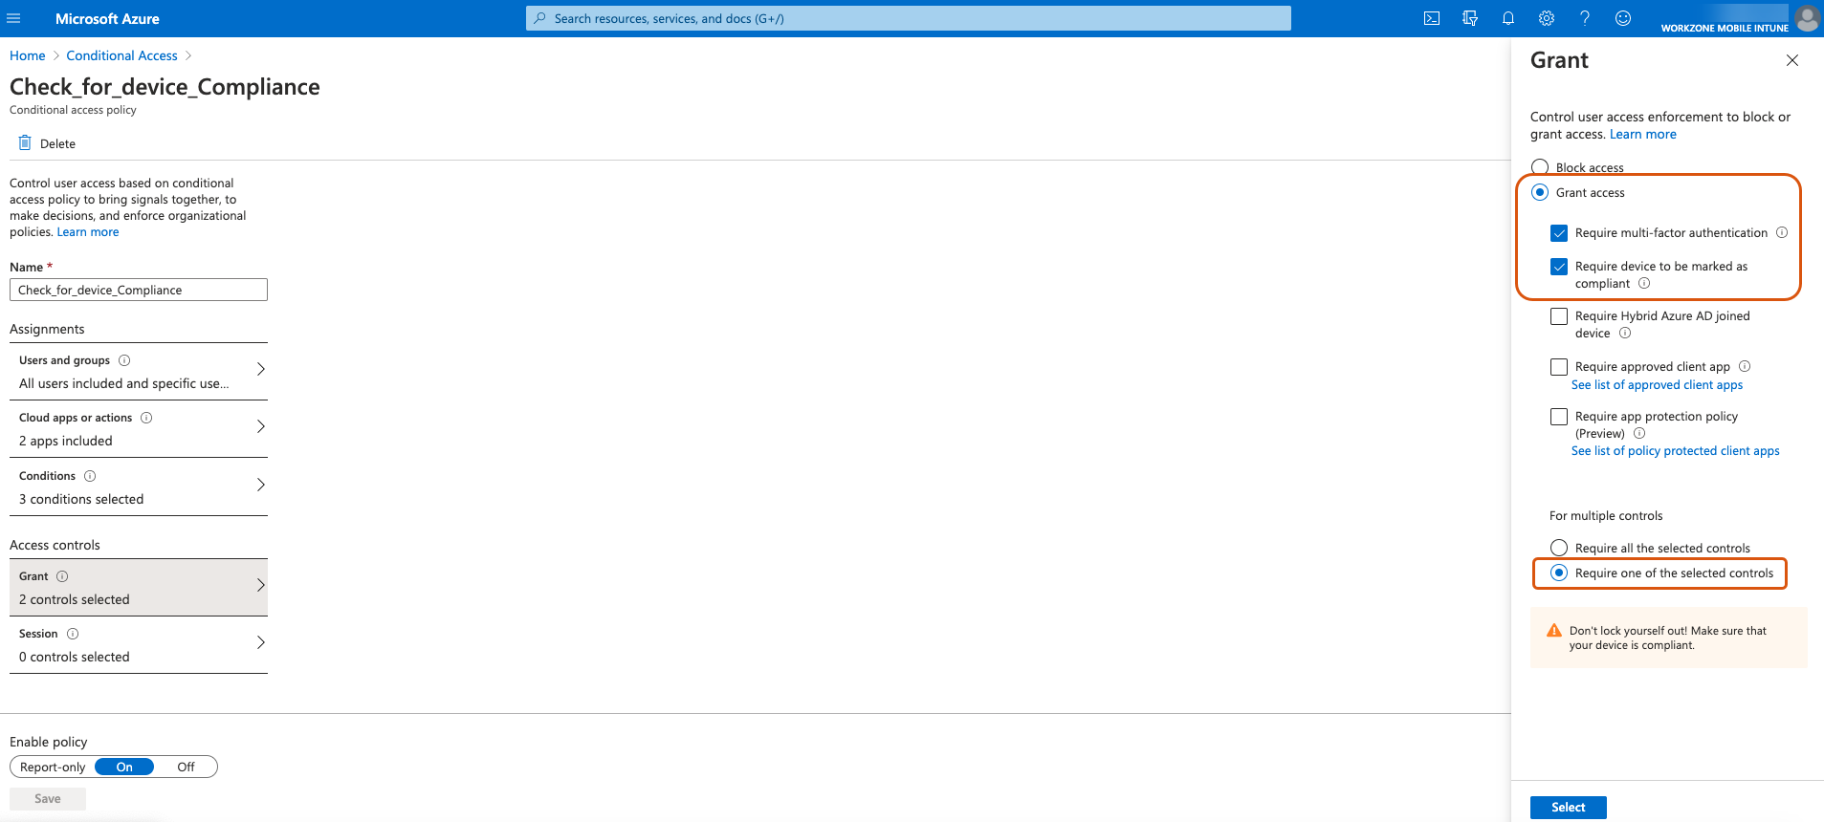The width and height of the screenshot is (1824, 822).
Task: Go to Conditional Access breadcrumb
Action: pos(121,55)
